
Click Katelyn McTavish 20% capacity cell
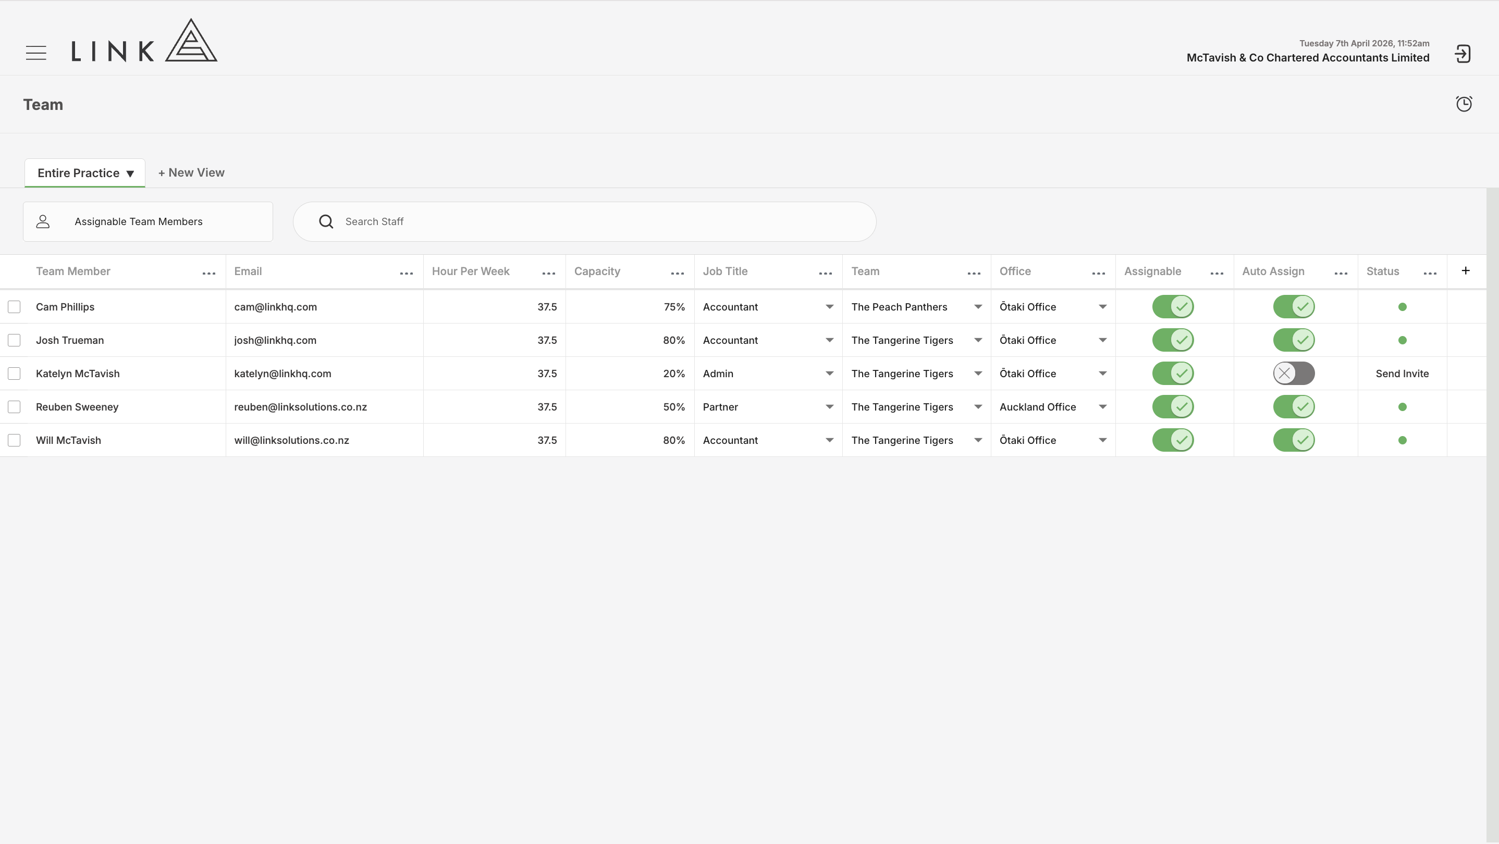(630, 374)
